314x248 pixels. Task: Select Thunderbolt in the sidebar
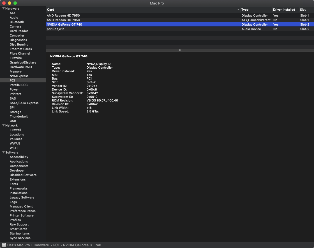(x=19, y=116)
